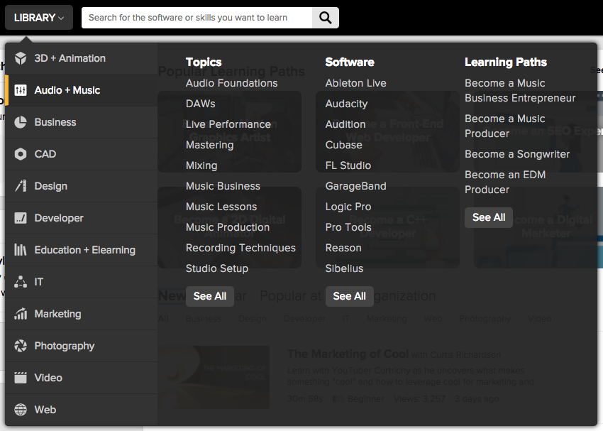Click the Web category label
This screenshot has width=603, height=431.
tap(45, 410)
